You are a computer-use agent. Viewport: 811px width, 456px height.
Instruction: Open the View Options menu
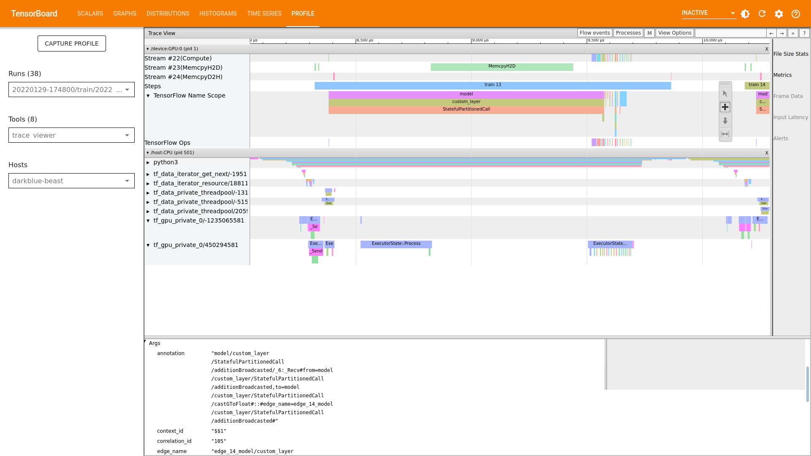(x=674, y=33)
